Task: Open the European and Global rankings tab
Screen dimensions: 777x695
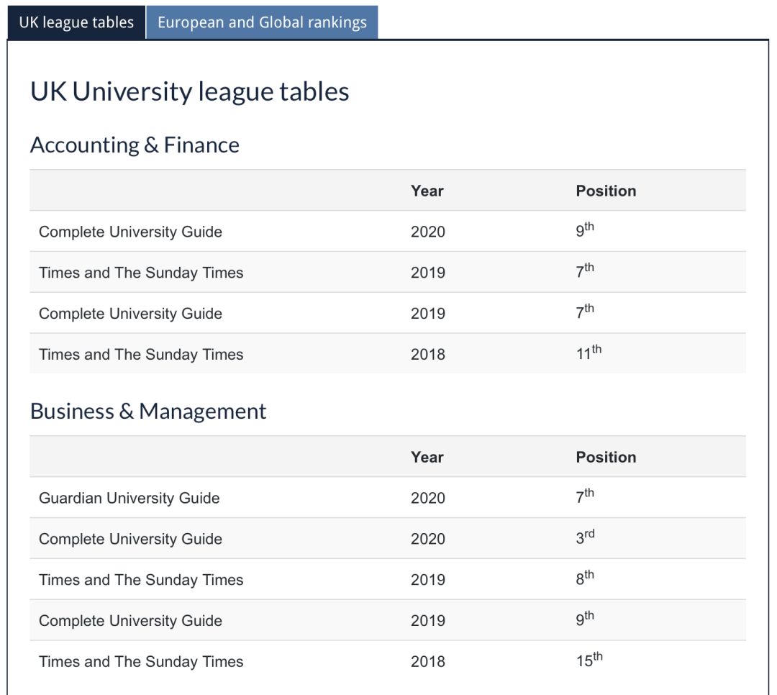Action: click(x=262, y=22)
